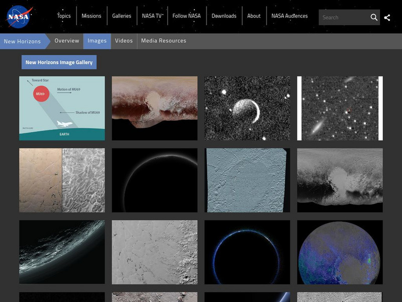Open the Missions menu

tap(91, 16)
